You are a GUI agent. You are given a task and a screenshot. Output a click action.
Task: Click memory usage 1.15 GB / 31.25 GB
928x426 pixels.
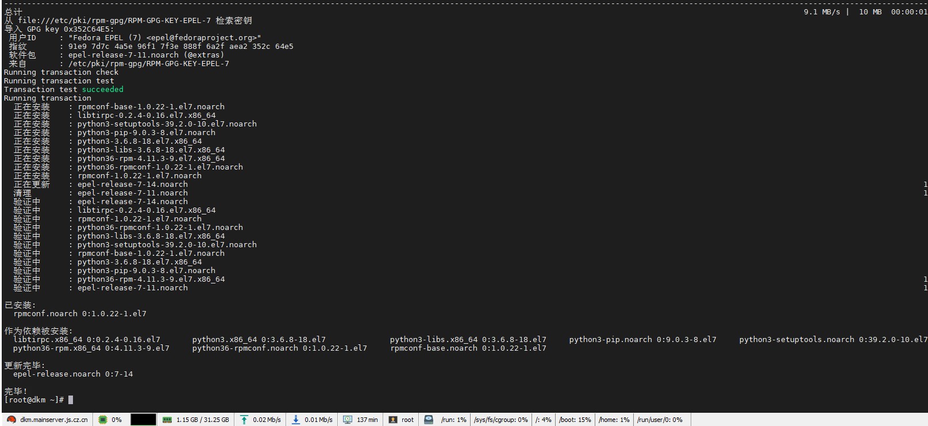pos(203,420)
